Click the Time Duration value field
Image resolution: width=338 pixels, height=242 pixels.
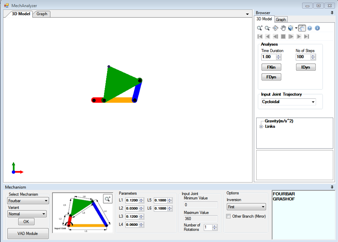[x=269, y=57]
